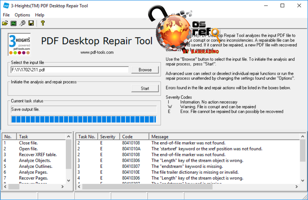
Task: Close the Repair Tool window
Action: click(x=299, y=6)
